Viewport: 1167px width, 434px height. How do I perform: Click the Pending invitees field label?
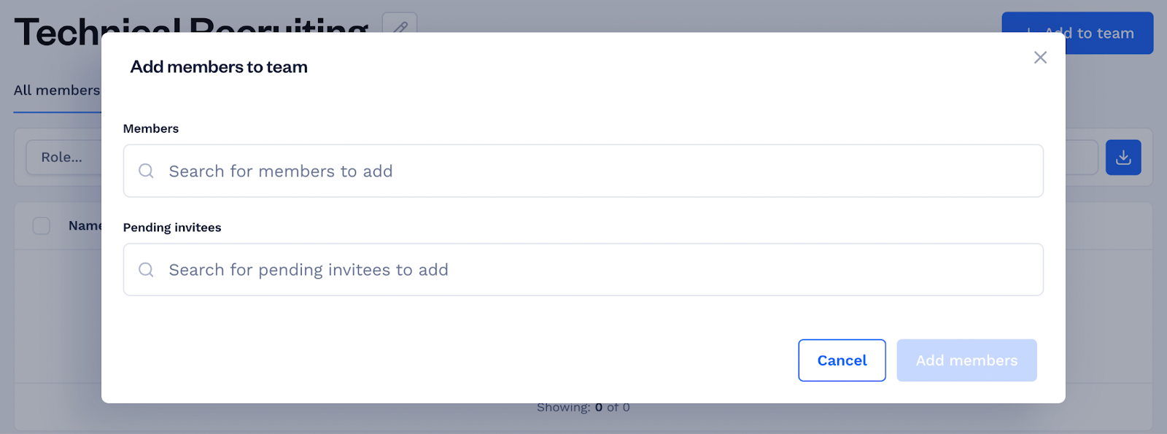pos(172,228)
